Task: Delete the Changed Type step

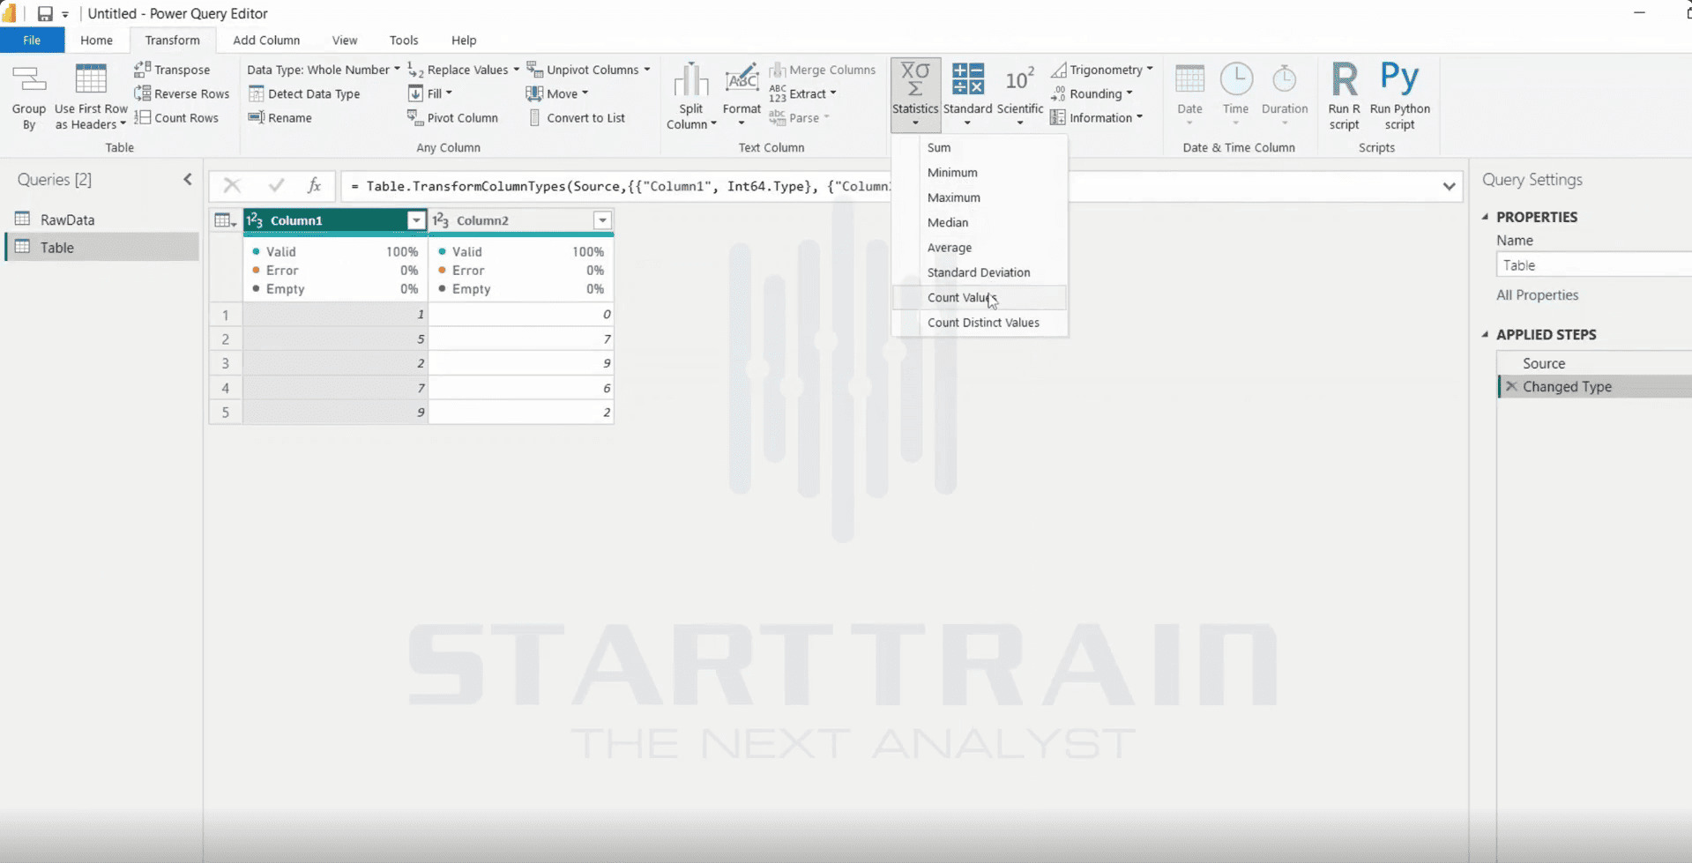Action: coord(1511,386)
